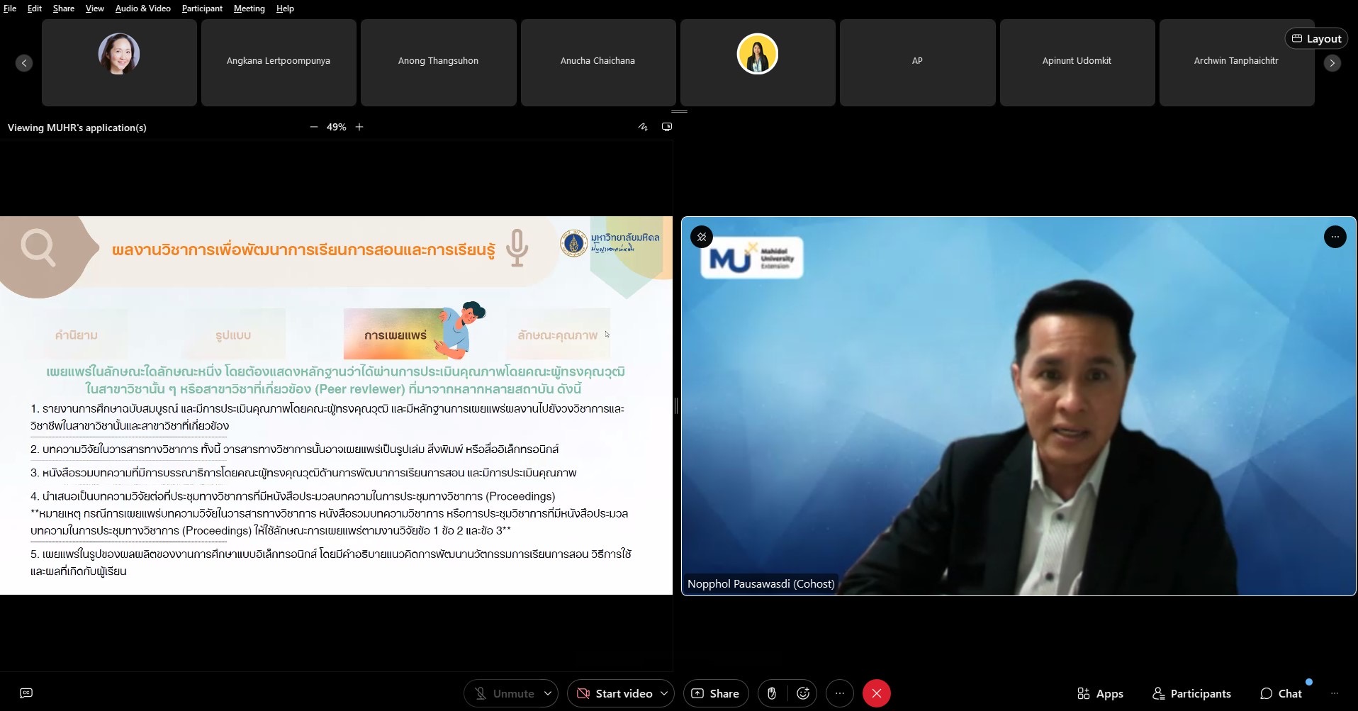Zoom in shared content with plus
Screen dimensions: 1358x711
click(359, 127)
